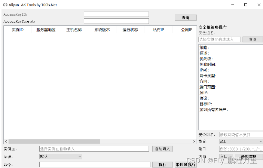Click the 实例ID input field below the table
Screen dimensions: 263x168
[94, 149]
